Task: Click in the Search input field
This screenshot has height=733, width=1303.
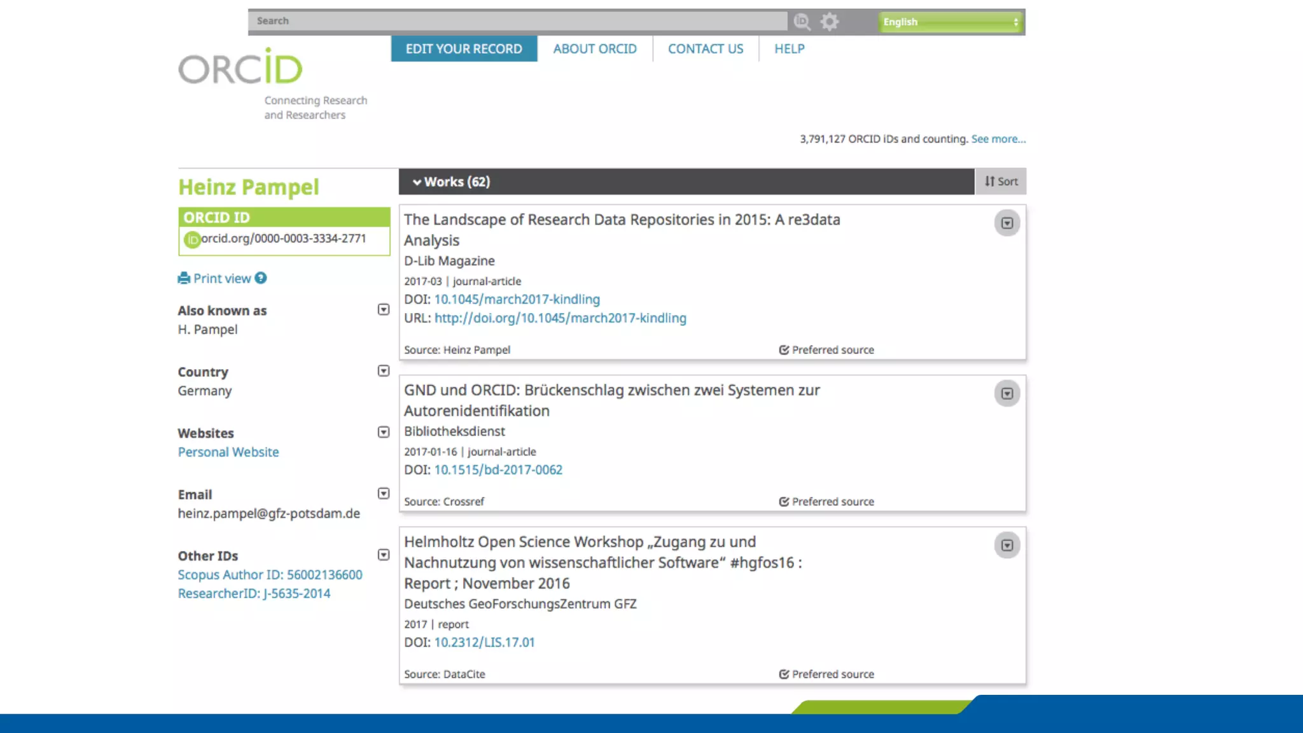Action: coord(517,21)
